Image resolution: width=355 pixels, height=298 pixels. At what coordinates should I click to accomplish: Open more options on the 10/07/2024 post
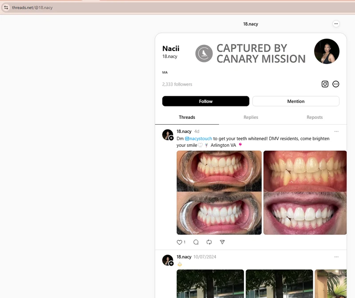coord(336,257)
